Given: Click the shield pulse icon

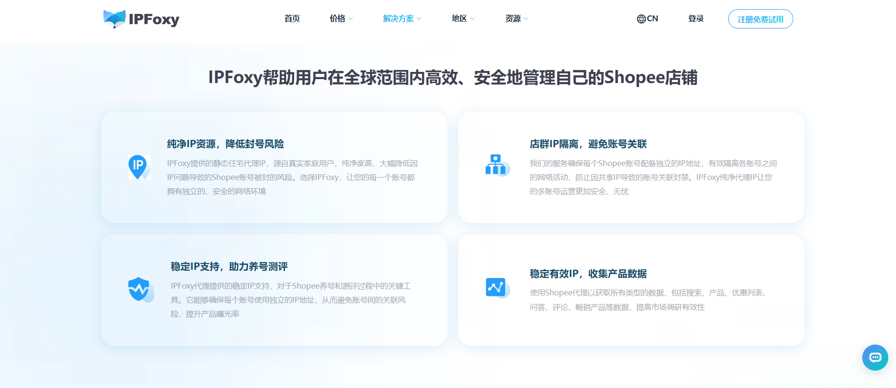Looking at the screenshot, I should pos(141,290).
